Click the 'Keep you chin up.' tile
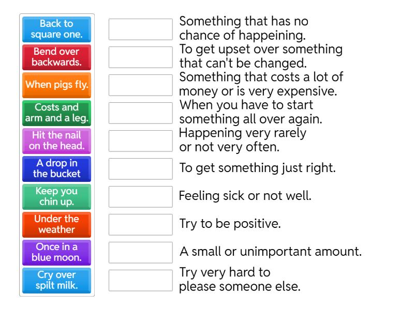The image size is (414, 310). (x=56, y=197)
